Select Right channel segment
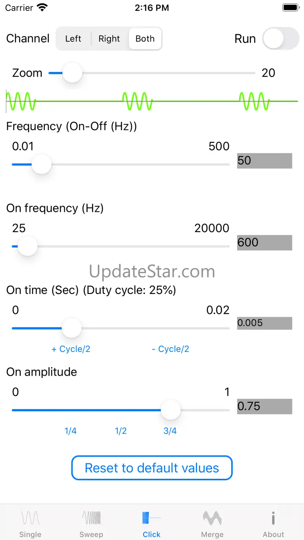This screenshot has height=540, width=304. pos(109,39)
